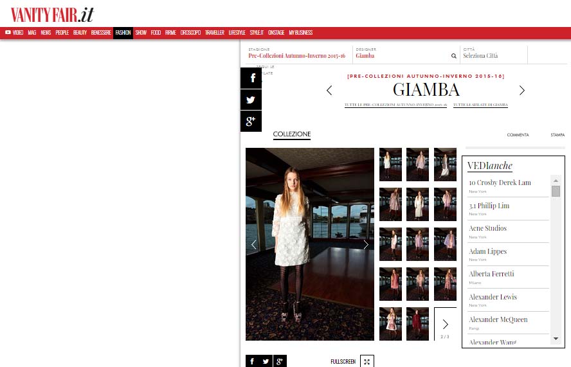Image resolution: width=571 pixels, height=367 pixels.
Task: Open Alberta Ferretti in Vedi anche list
Action: 491,274
